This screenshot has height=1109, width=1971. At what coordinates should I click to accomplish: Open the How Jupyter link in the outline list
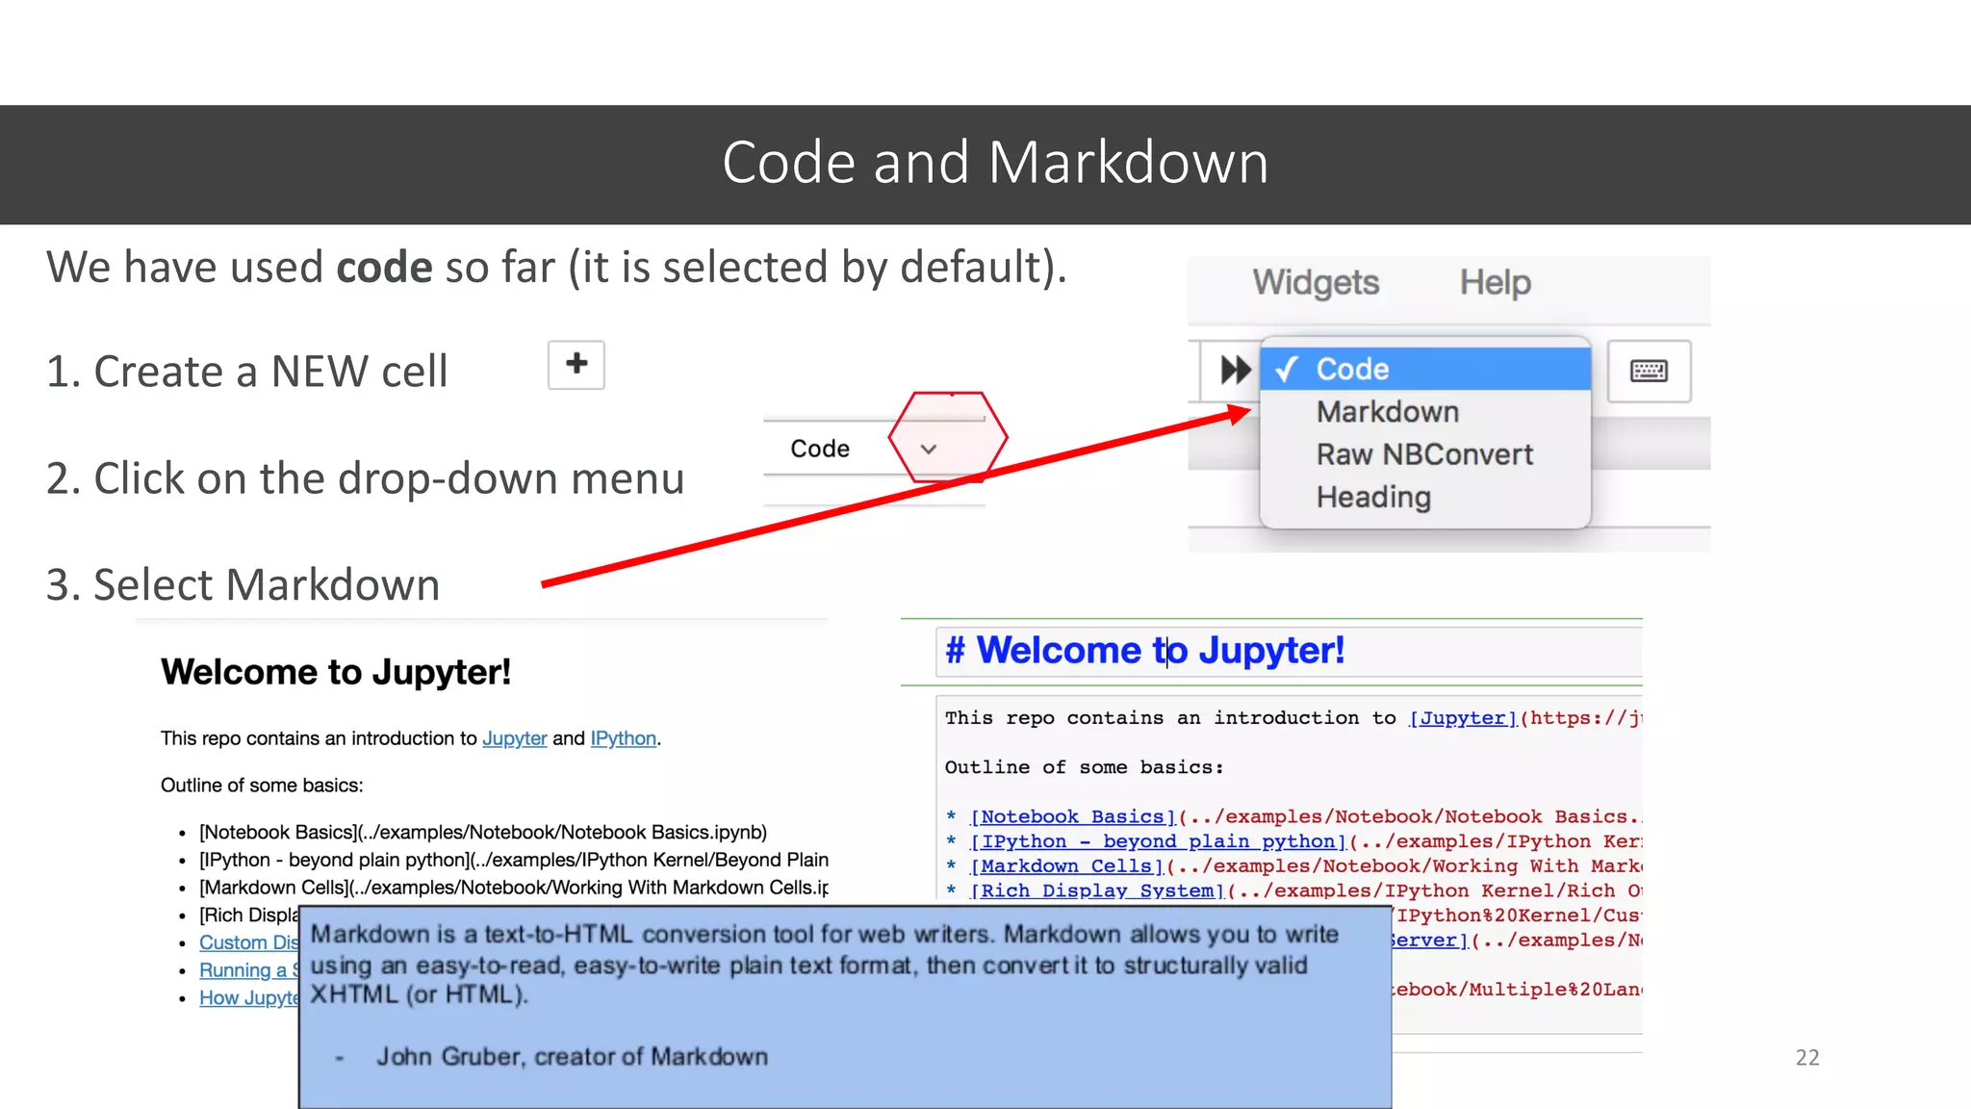point(249,998)
